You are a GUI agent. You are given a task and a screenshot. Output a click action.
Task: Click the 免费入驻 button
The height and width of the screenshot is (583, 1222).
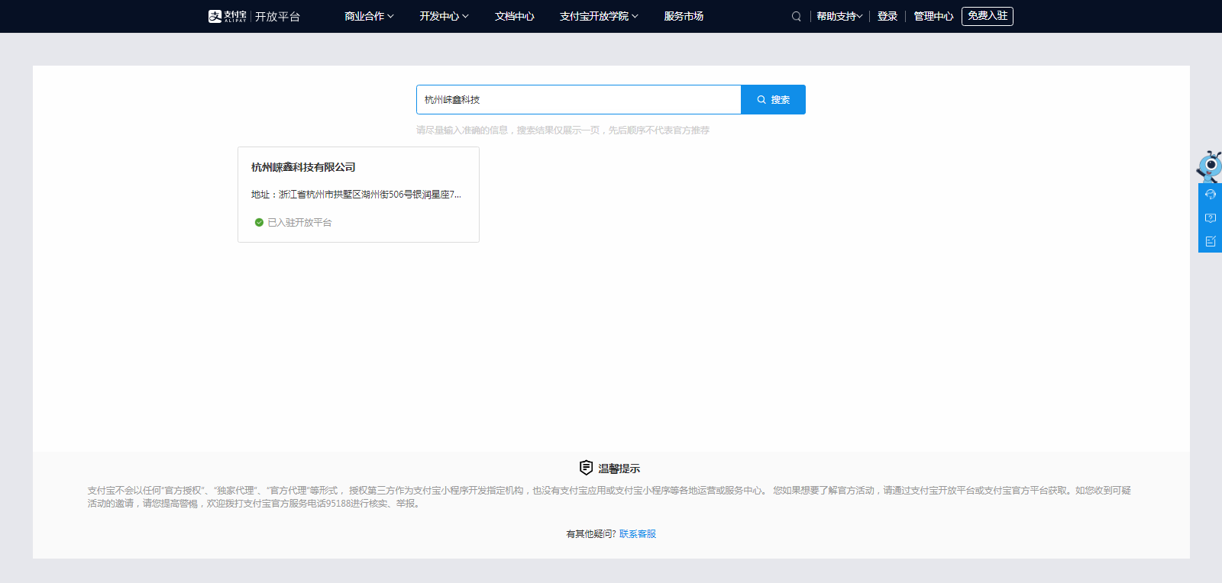pos(988,16)
